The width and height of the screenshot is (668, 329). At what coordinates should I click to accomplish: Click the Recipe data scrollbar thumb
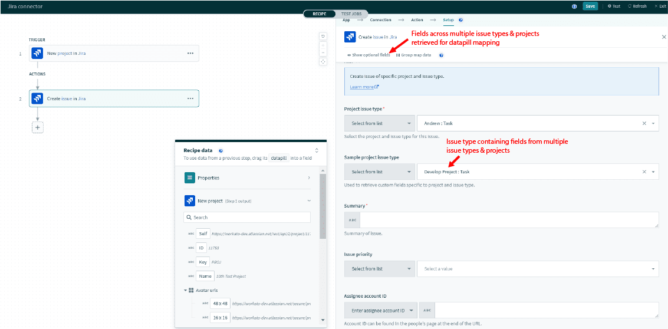323,206
